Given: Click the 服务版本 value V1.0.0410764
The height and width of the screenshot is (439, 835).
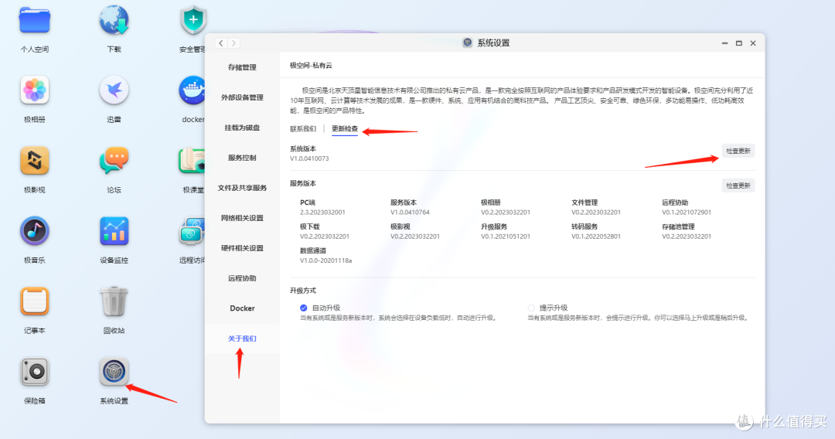Looking at the screenshot, I should [x=410, y=213].
